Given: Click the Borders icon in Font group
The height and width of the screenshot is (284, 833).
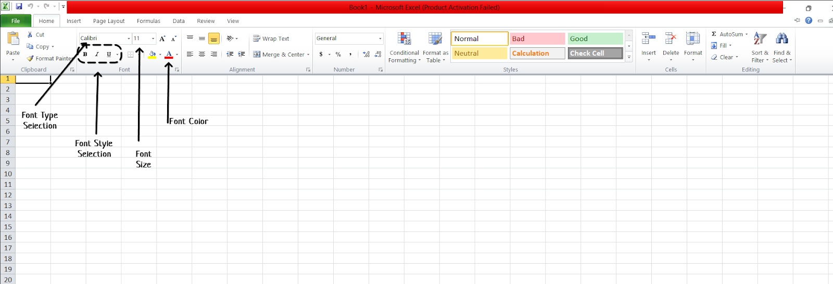Looking at the screenshot, I should (131, 55).
